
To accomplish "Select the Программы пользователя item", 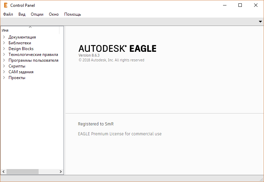I will [33, 60].
